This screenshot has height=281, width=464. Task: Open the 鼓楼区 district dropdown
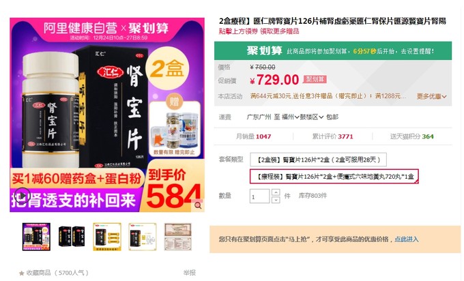point(312,117)
